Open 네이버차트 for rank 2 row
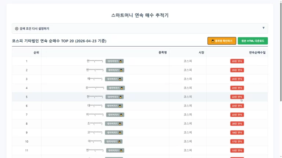 coord(115,70)
